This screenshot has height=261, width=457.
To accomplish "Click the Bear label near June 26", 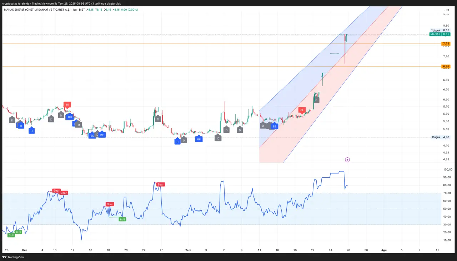I will [x=161, y=184].
